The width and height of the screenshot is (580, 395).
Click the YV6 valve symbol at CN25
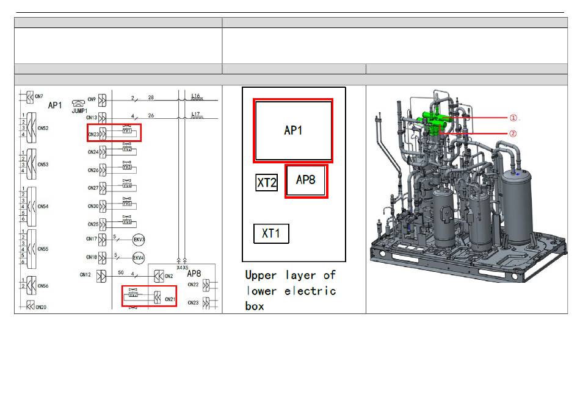pos(128,222)
